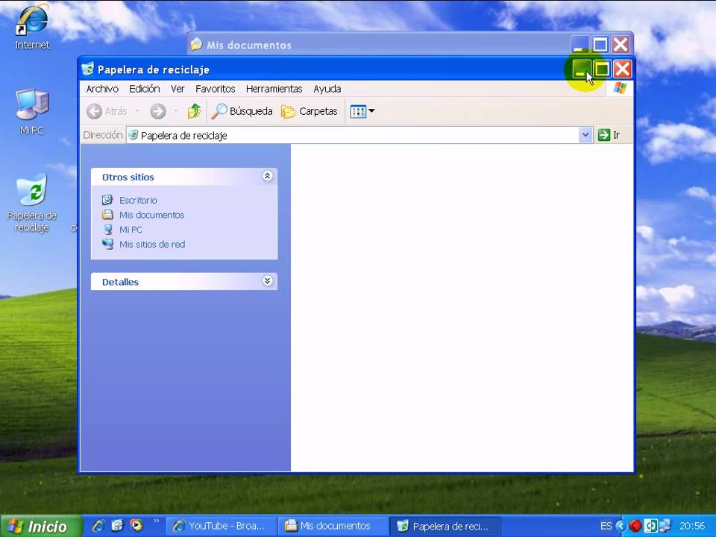Open the Edición menu
716x537 pixels.
click(x=144, y=89)
